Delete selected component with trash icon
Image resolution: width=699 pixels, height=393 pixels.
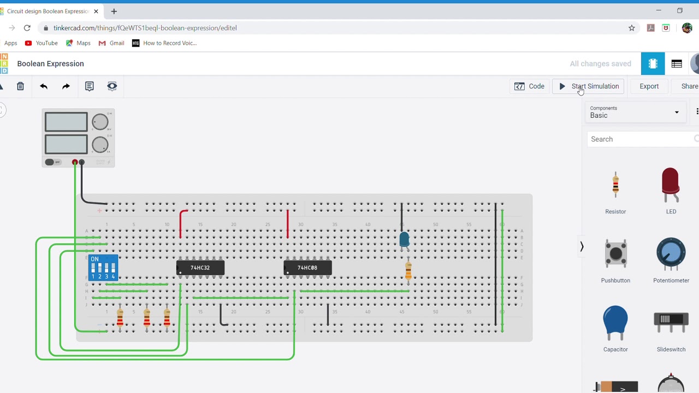[20, 86]
